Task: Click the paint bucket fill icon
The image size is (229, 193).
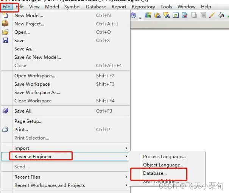Action: (221, 15)
